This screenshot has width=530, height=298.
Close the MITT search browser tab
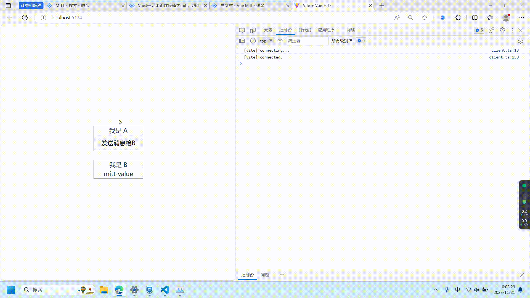123,6
